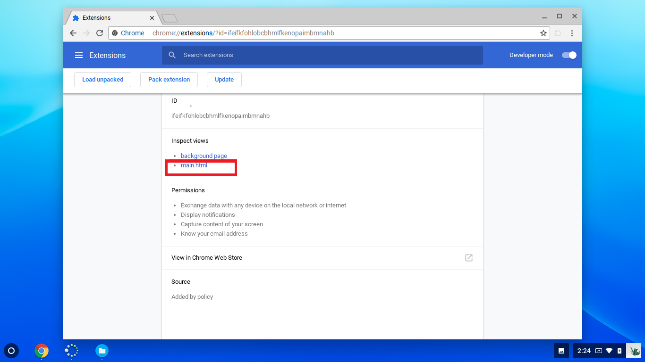Open a new tab button

click(170, 18)
